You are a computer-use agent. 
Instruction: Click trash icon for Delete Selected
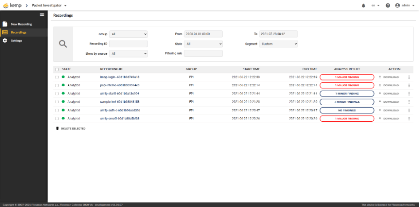point(57,128)
